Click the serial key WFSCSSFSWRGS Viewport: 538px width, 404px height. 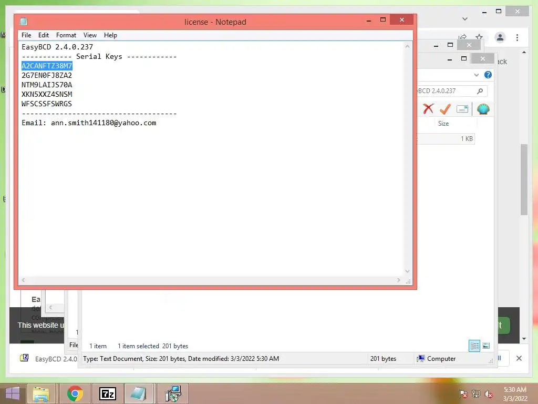point(47,104)
